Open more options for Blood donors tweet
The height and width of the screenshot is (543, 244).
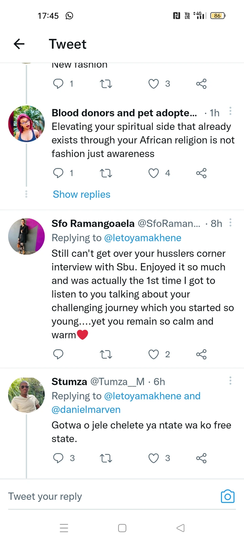click(230, 111)
